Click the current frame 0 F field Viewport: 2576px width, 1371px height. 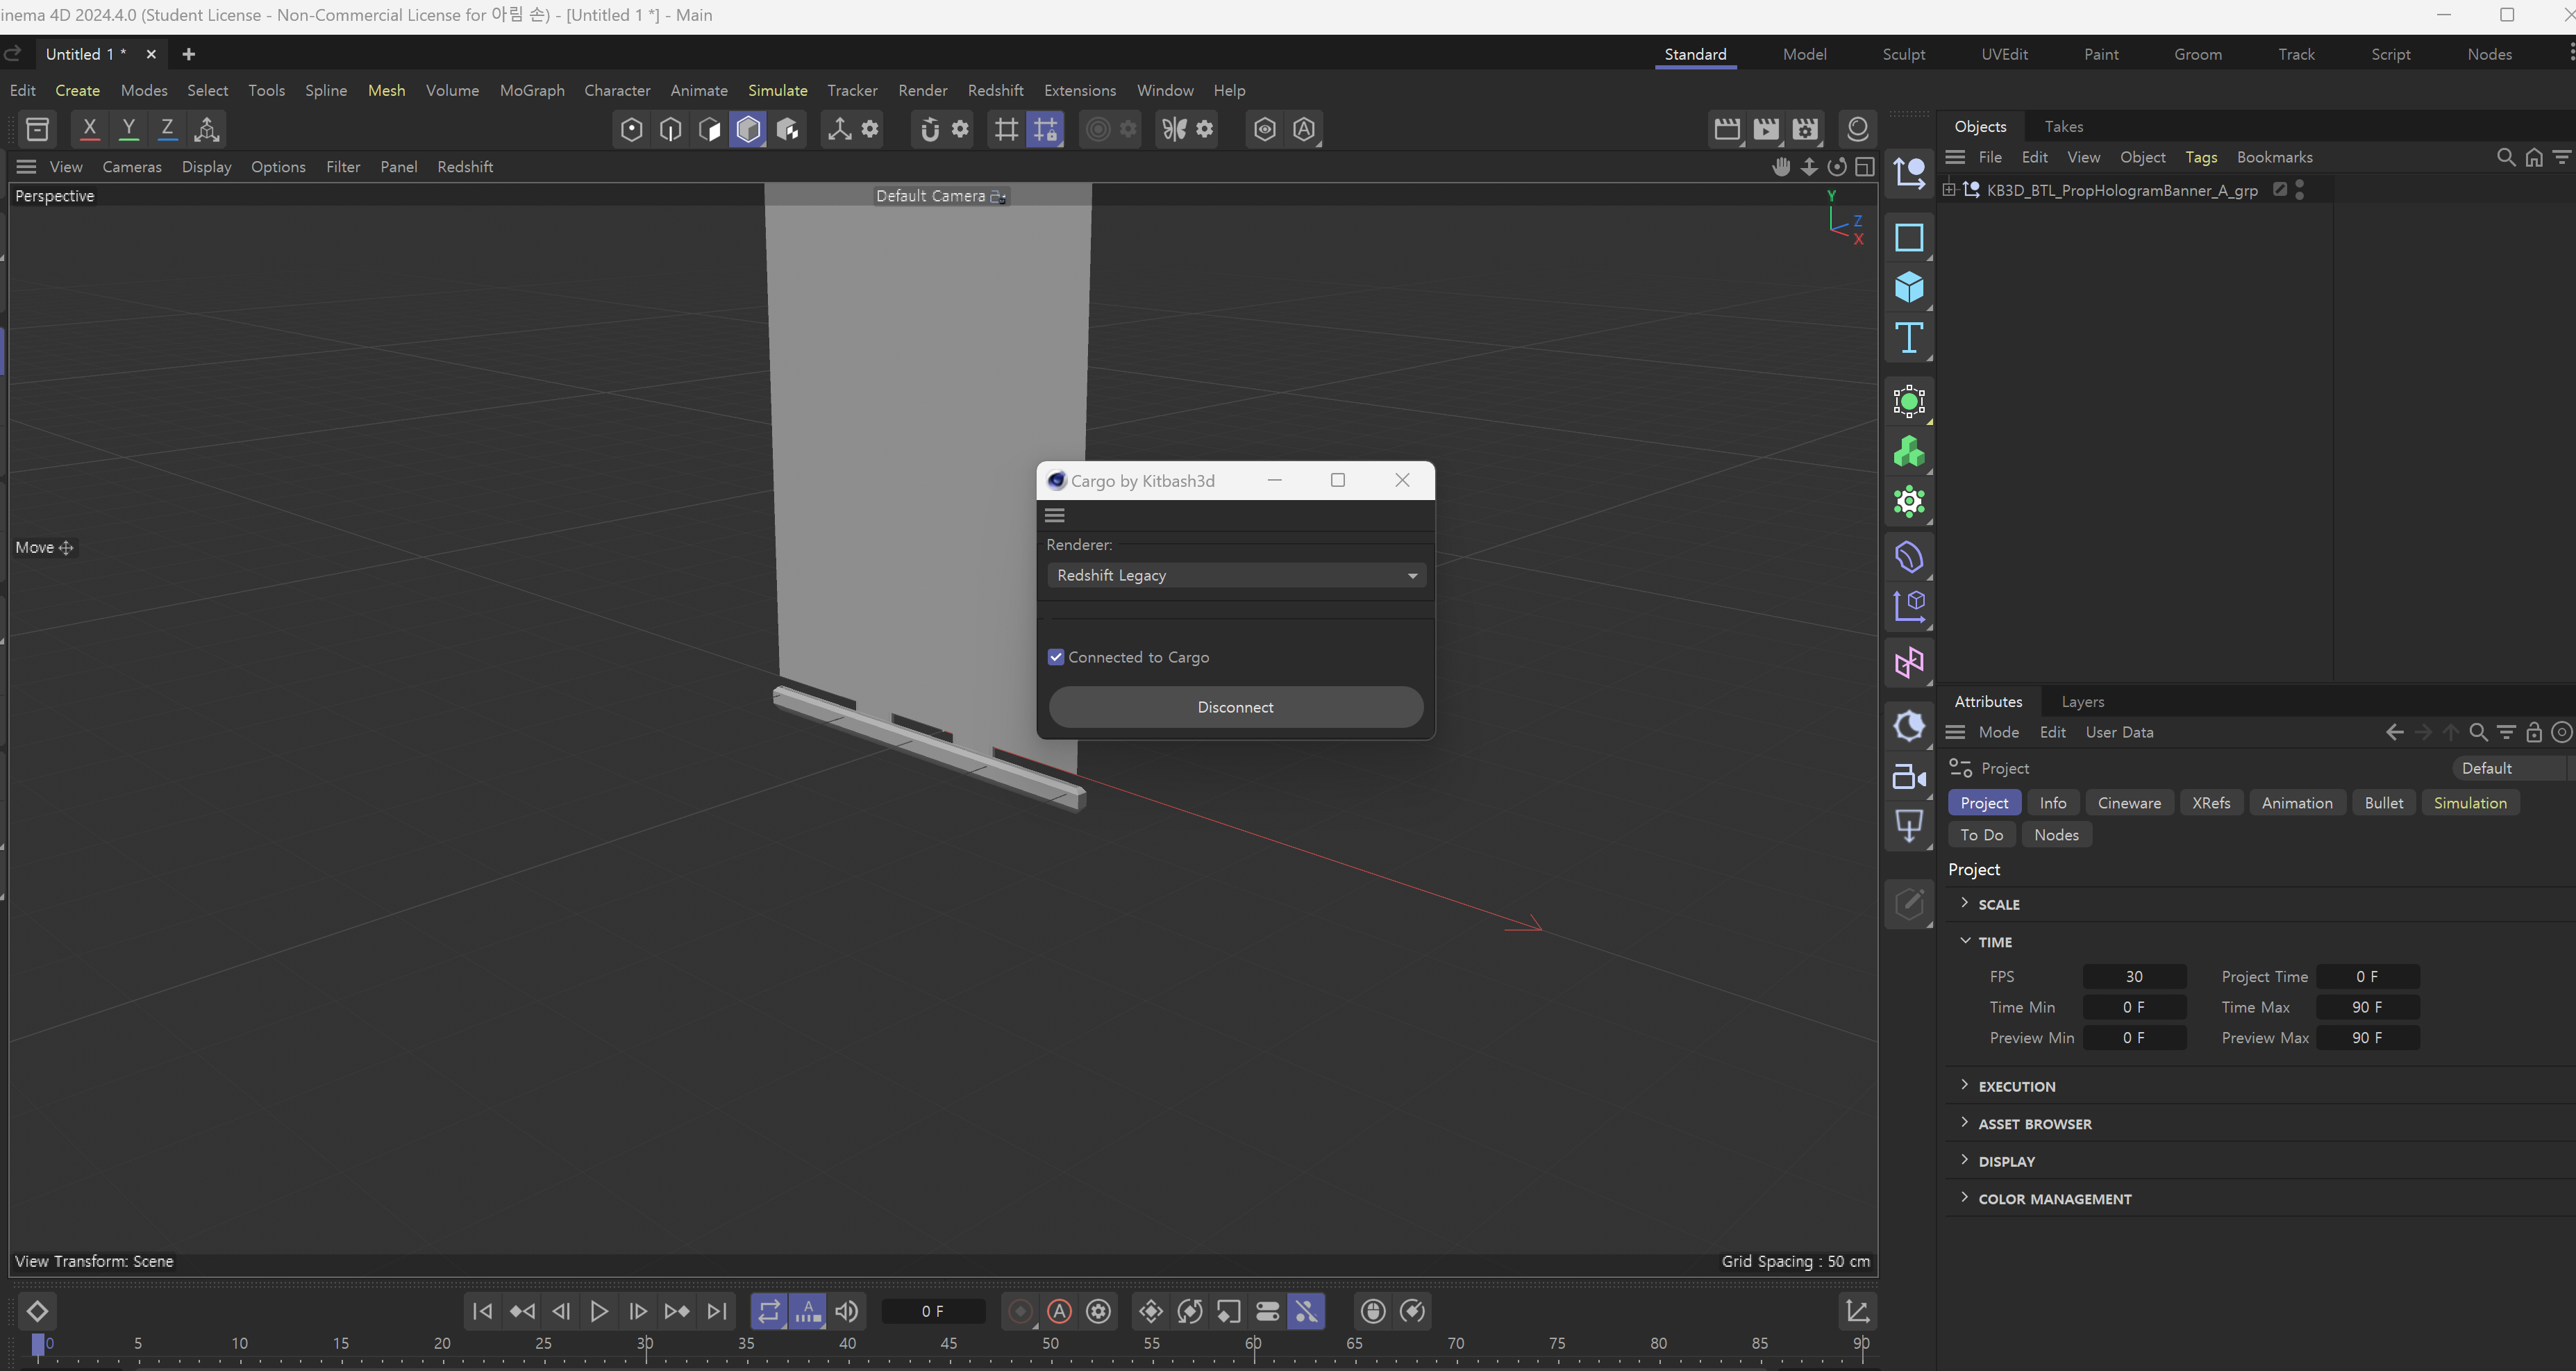click(x=932, y=1311)
